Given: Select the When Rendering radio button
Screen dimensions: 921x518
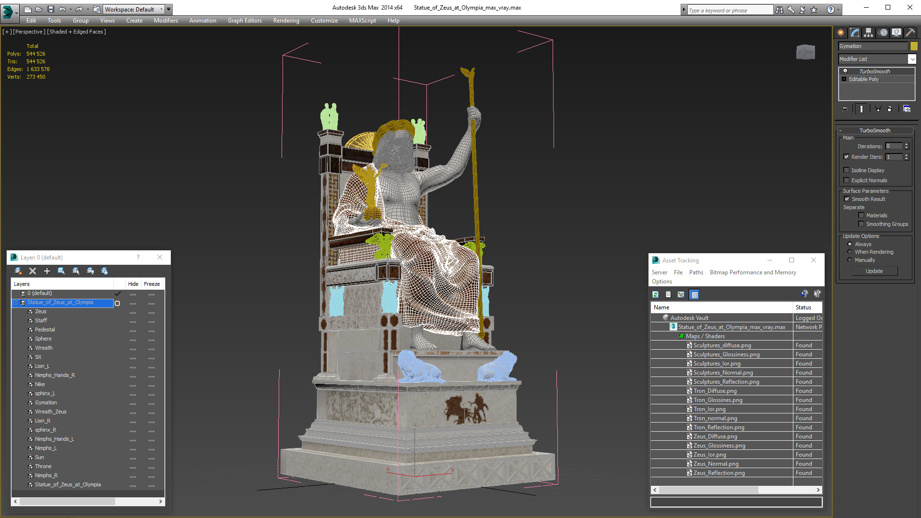Looking at the screenshot, I should [x=850, y=252].
